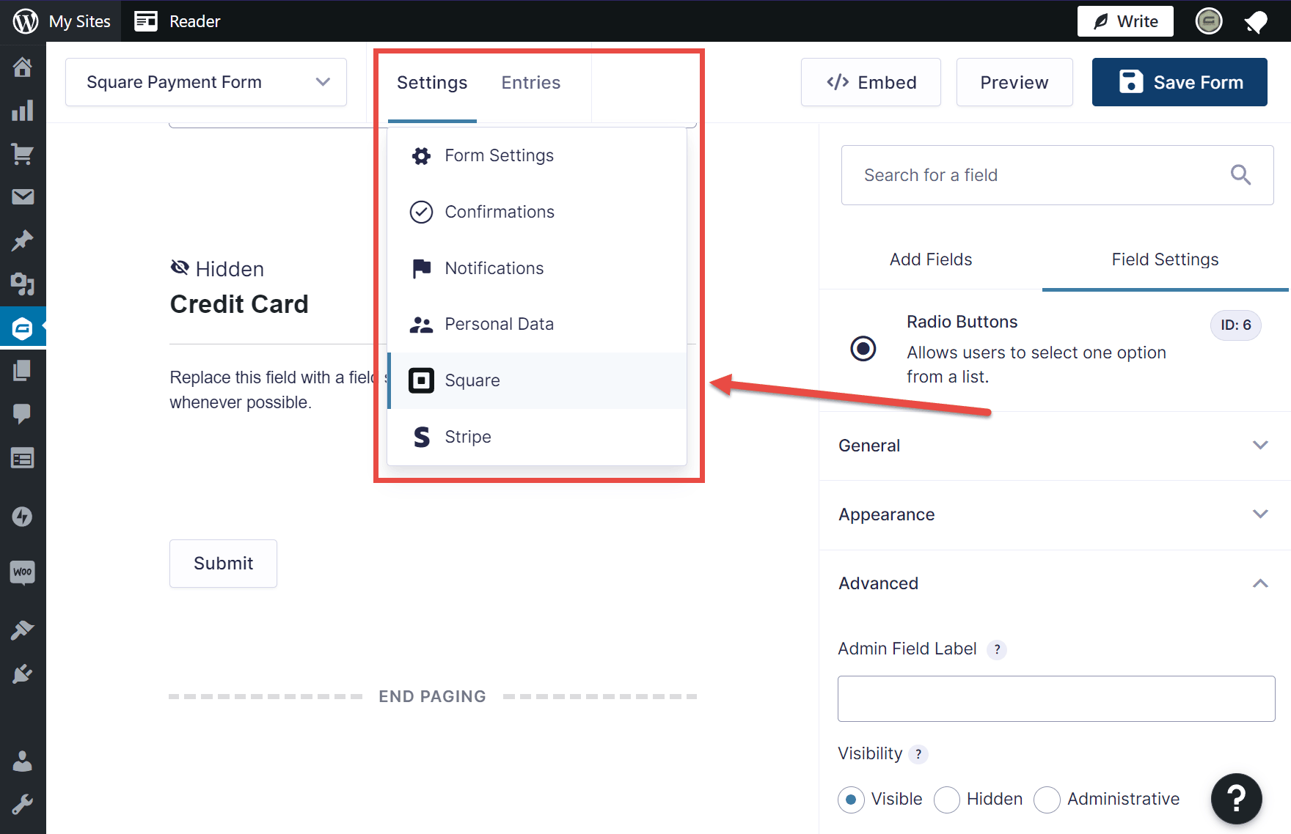1291x834 pixels.
Task: Select the Gravity Forms icon in the sidebar
Action: point(23,328)
